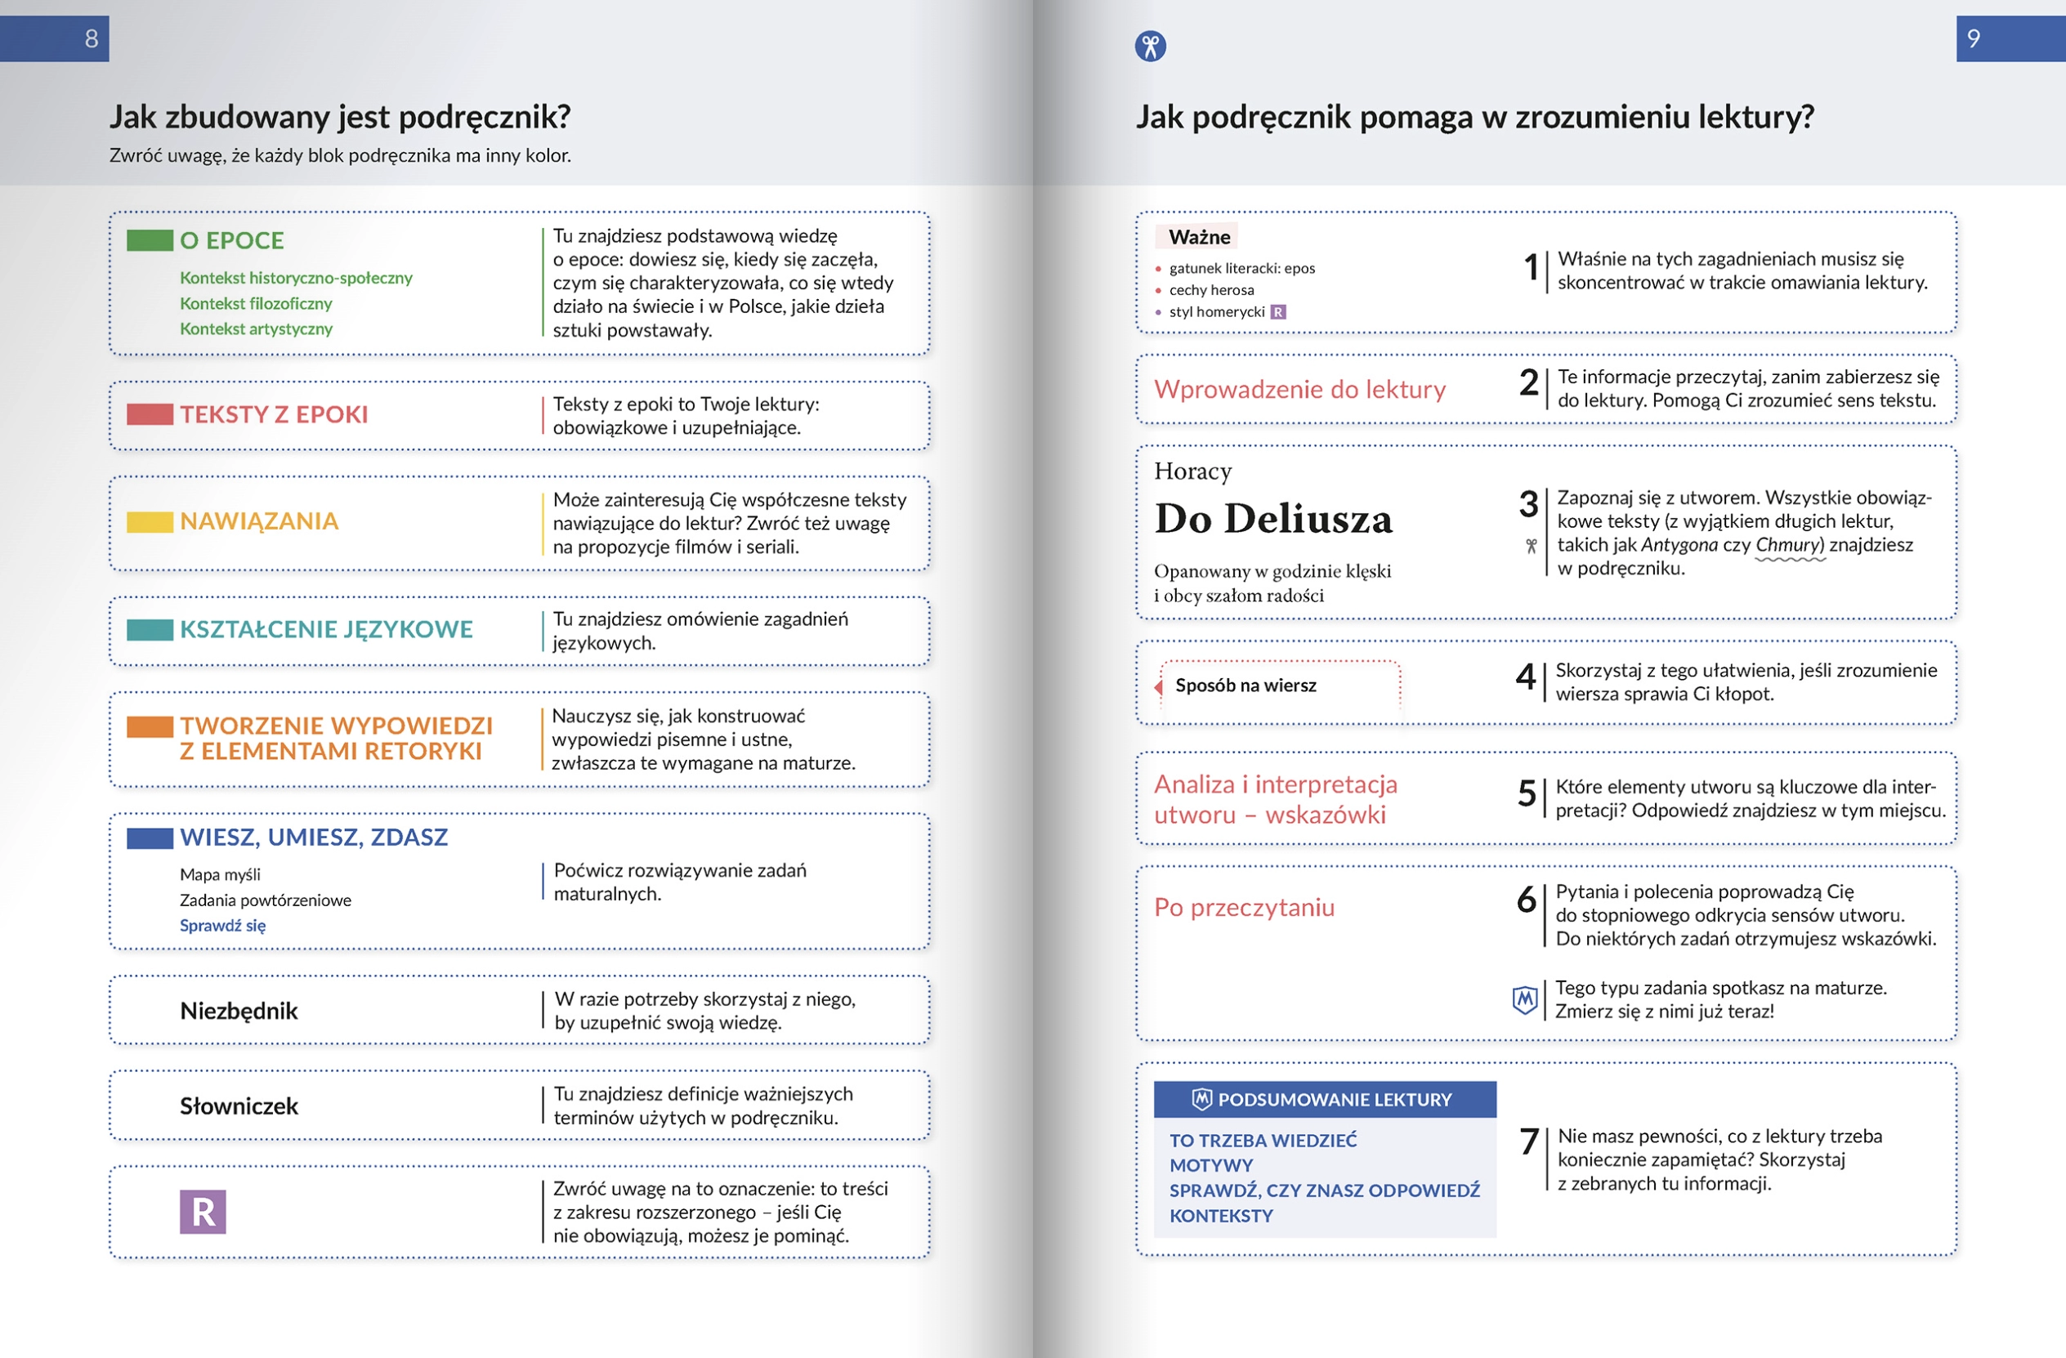
Task: Click the scissors icon at page top
Action: click(1150, 46)
